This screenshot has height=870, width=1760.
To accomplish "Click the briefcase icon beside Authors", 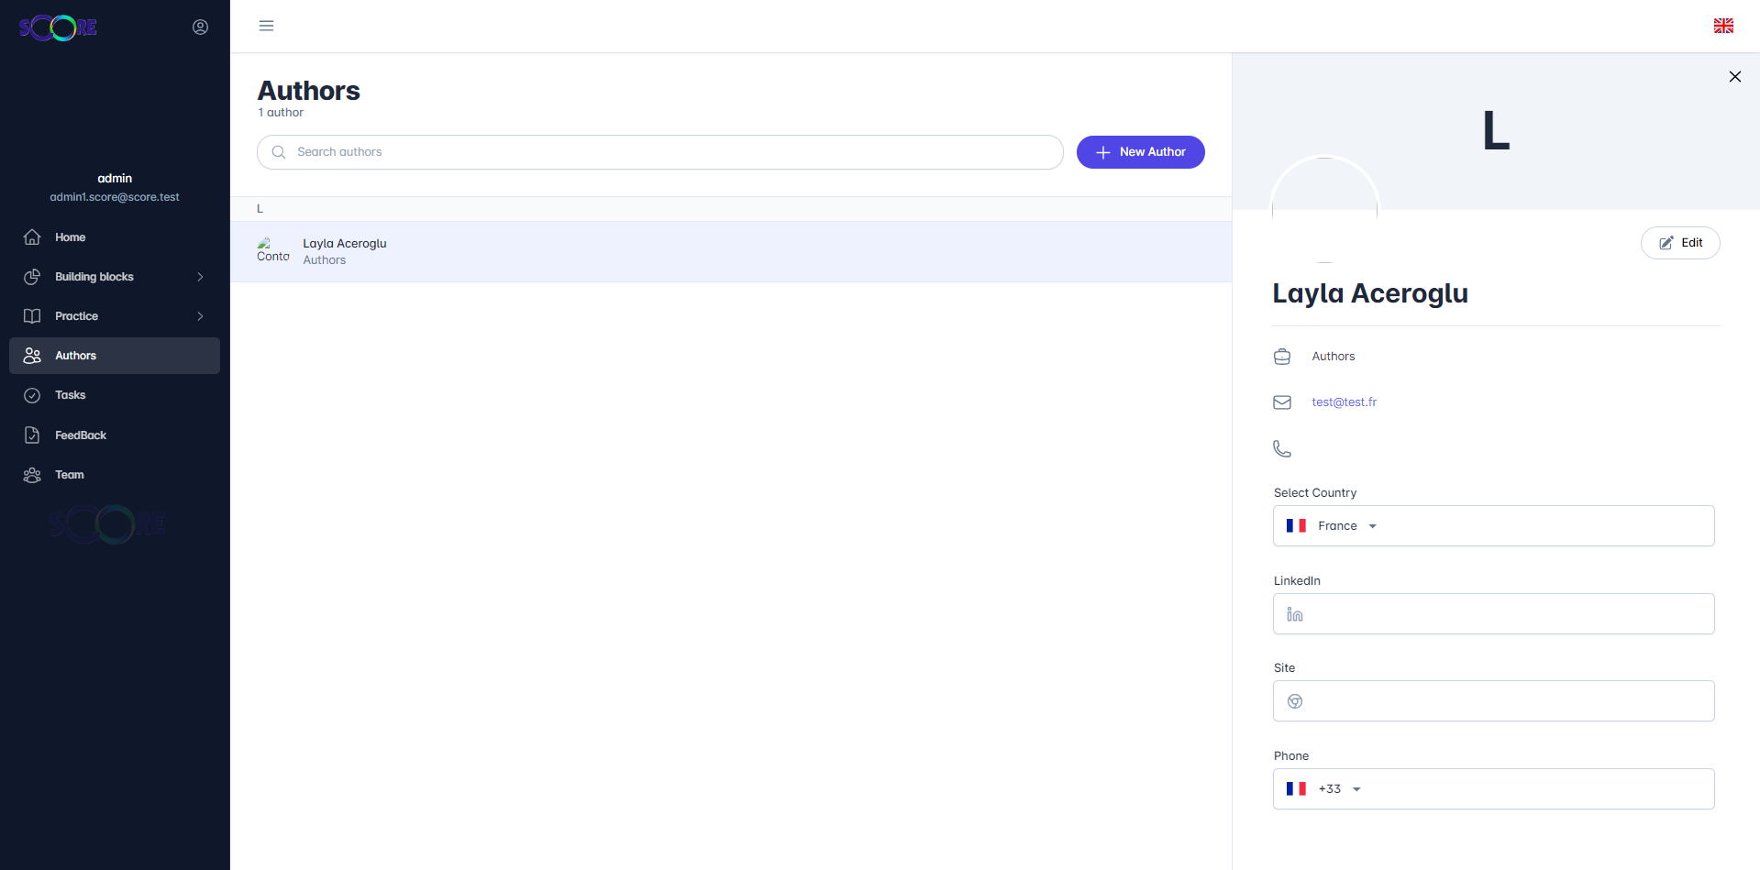I will coord(1282,357).
